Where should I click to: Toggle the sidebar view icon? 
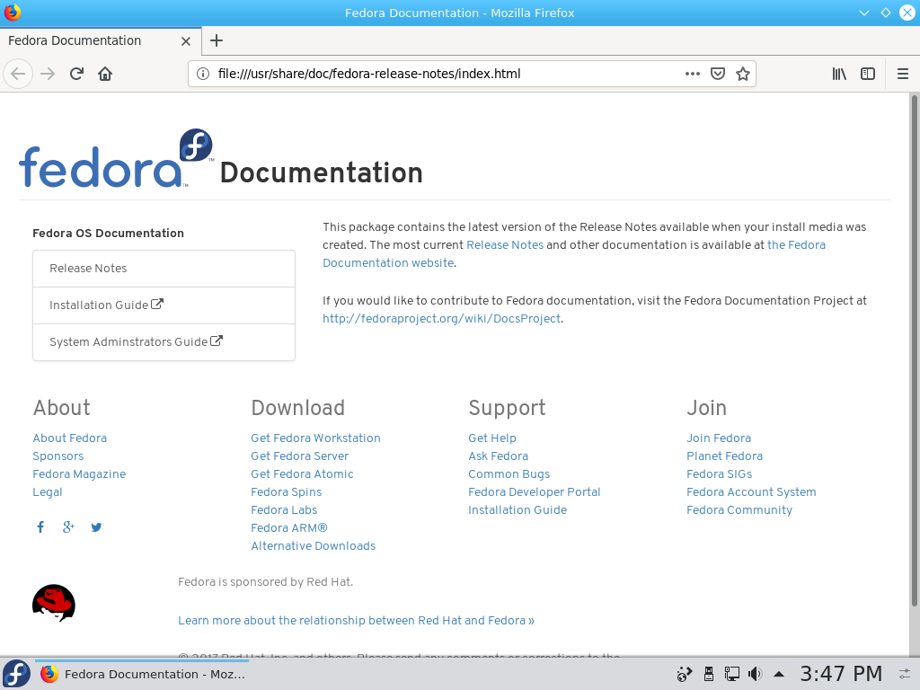tap(868, 74)
